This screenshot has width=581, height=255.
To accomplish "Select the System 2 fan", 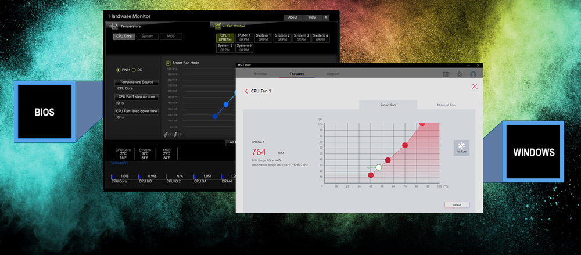I will [x=282, y=38].
